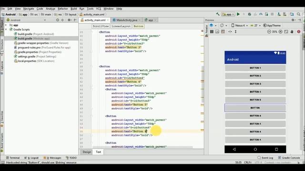Open the Event Log

[x=265, y=158]
